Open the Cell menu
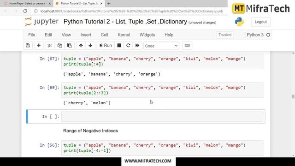 coord(105,35)
